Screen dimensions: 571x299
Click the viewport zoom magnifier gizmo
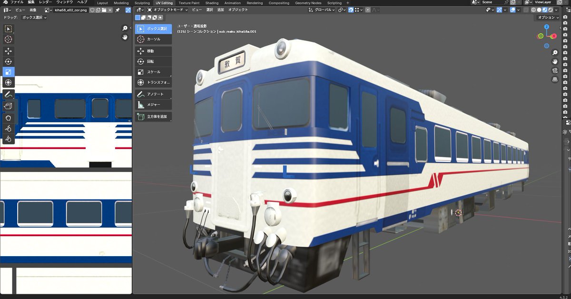(x=555, y=53)
